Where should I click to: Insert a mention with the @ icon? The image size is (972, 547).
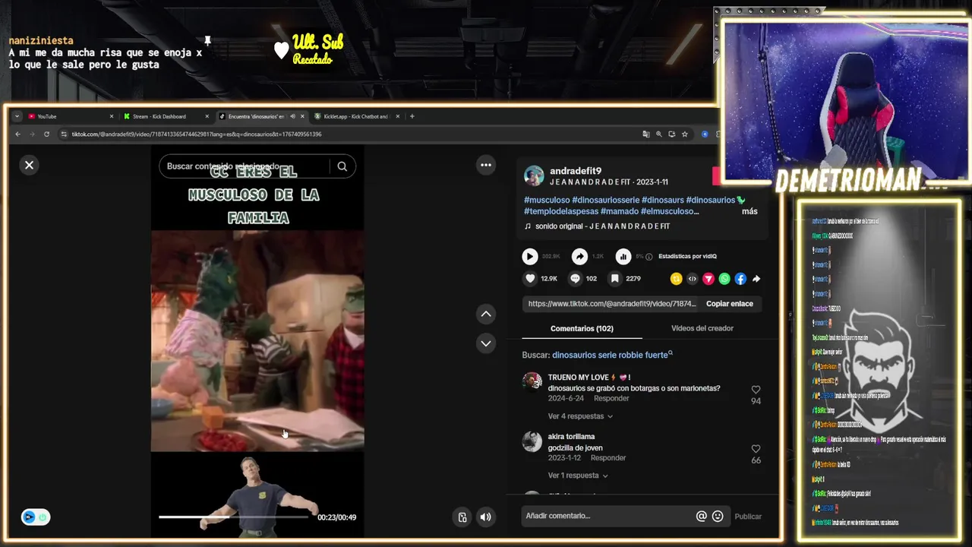pyautogui.click(x=701, y=516)
